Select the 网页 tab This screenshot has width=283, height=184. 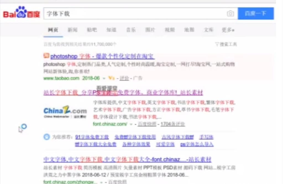(53, 30)
